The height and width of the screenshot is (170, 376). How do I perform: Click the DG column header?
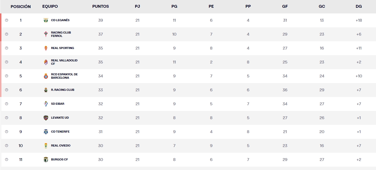[x=359, y=6]
